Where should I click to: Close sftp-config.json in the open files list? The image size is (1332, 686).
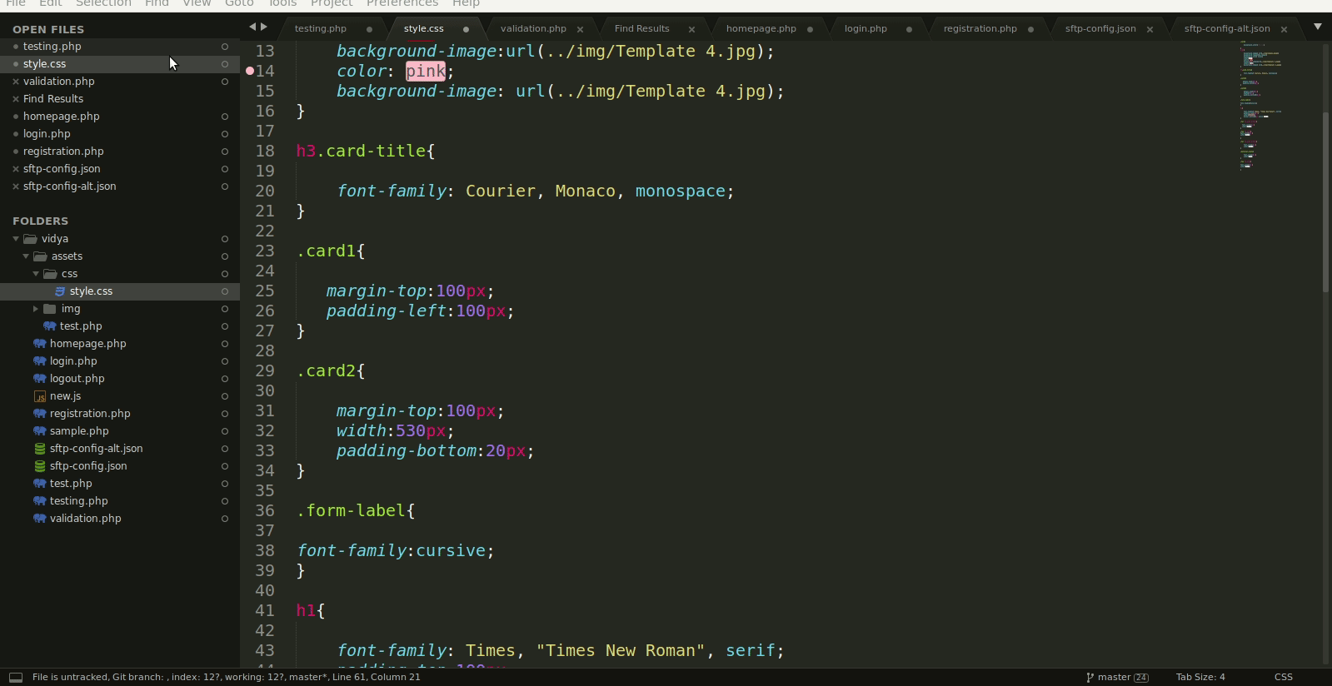coord(16,169)
